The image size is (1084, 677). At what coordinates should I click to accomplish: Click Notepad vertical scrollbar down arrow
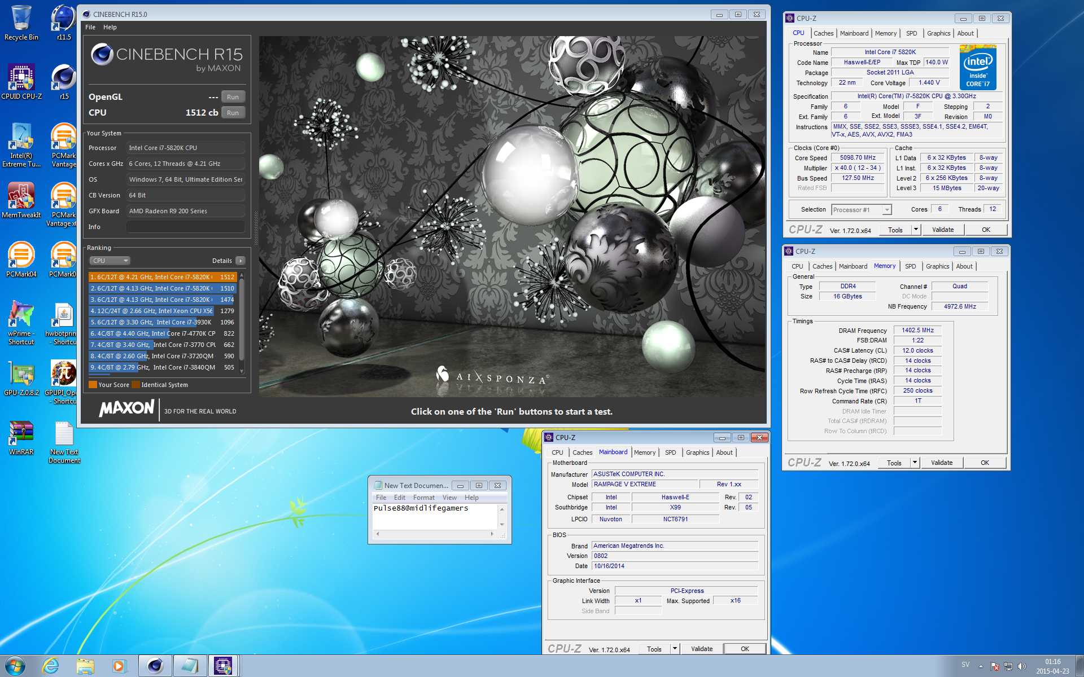[502, 524]
